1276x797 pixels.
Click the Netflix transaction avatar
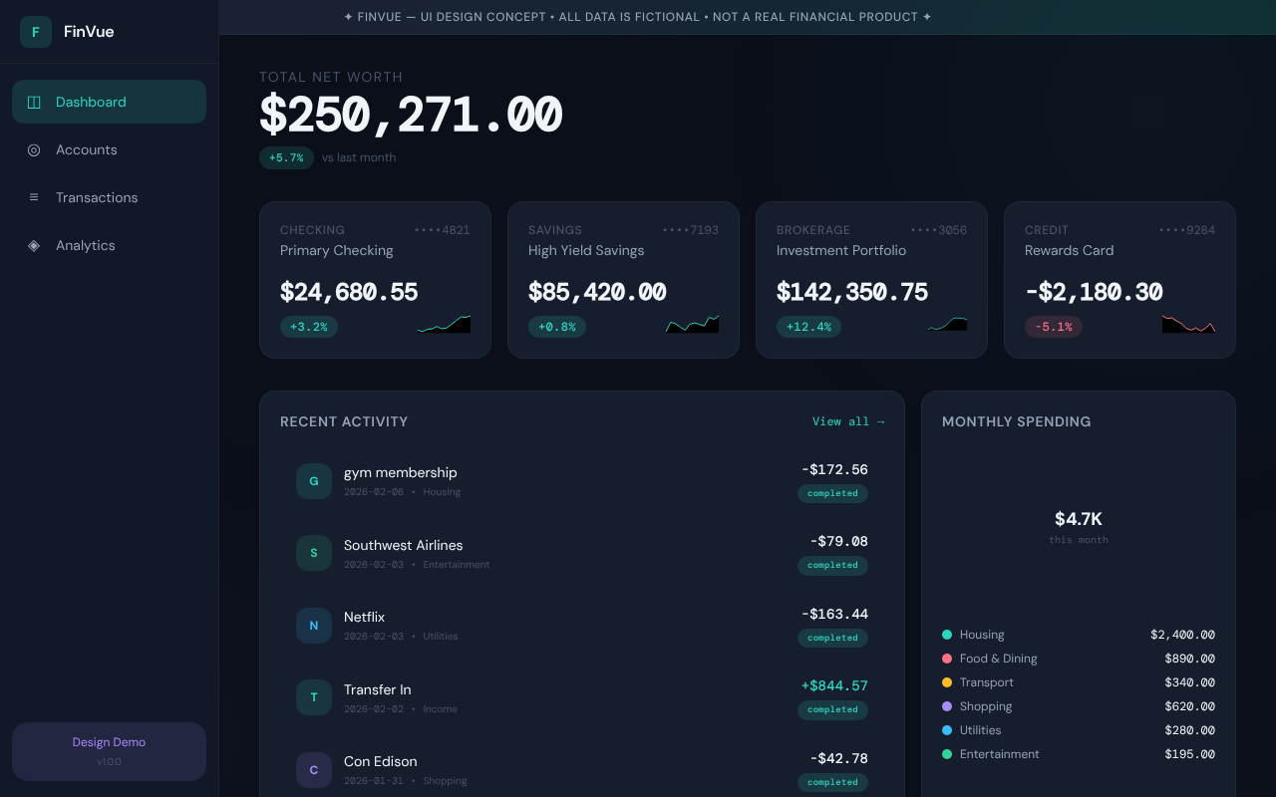pos(314,625)
